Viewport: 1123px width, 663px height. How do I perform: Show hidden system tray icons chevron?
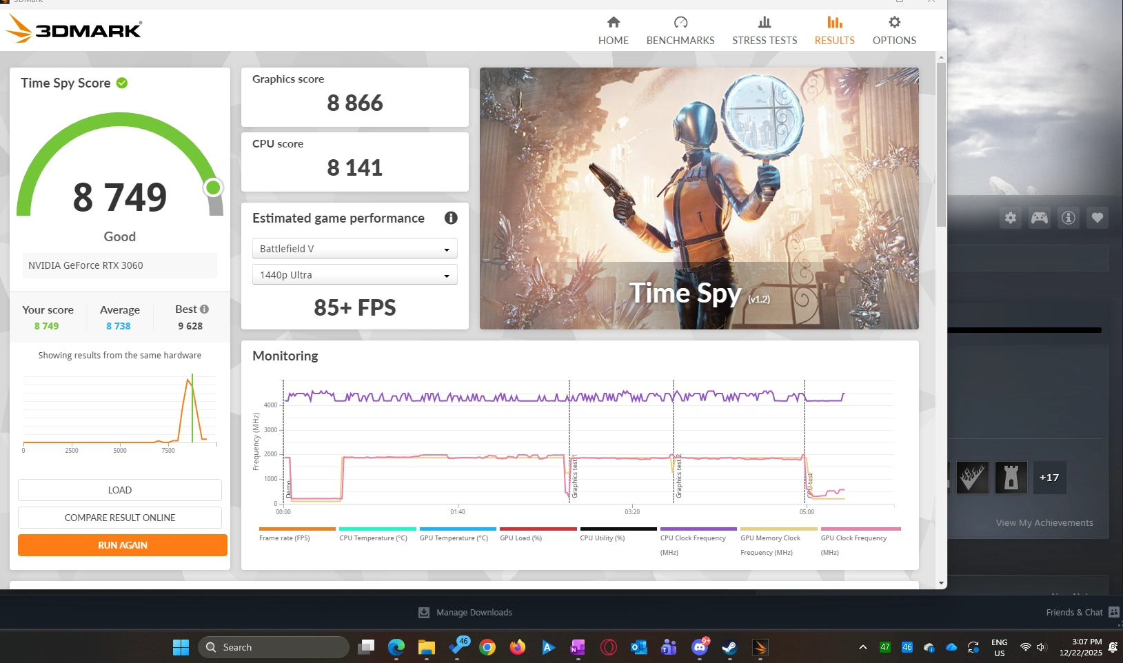[x=862, y=647]
